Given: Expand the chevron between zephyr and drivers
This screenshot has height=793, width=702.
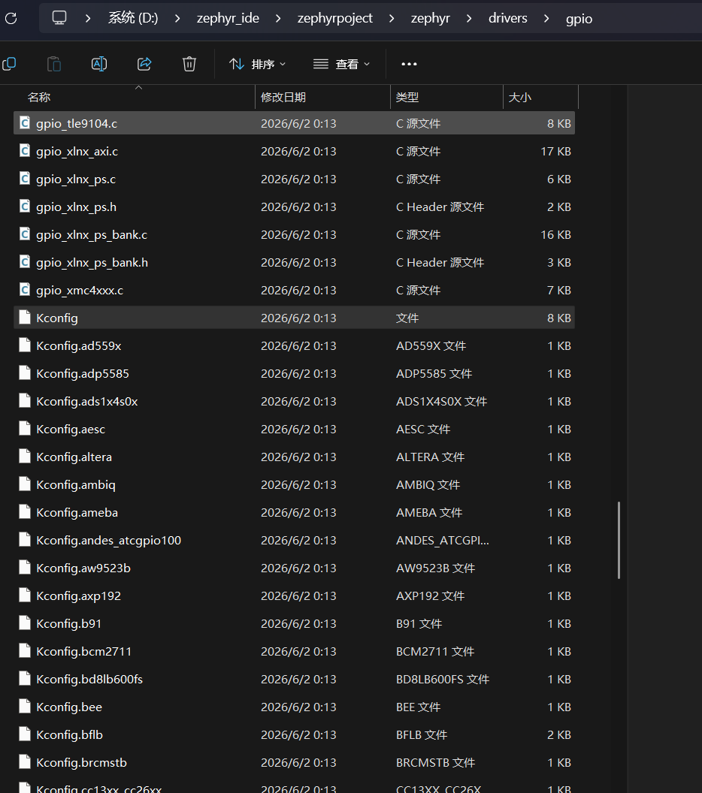Looking at the screenshot, I should [x=469, y=19].
